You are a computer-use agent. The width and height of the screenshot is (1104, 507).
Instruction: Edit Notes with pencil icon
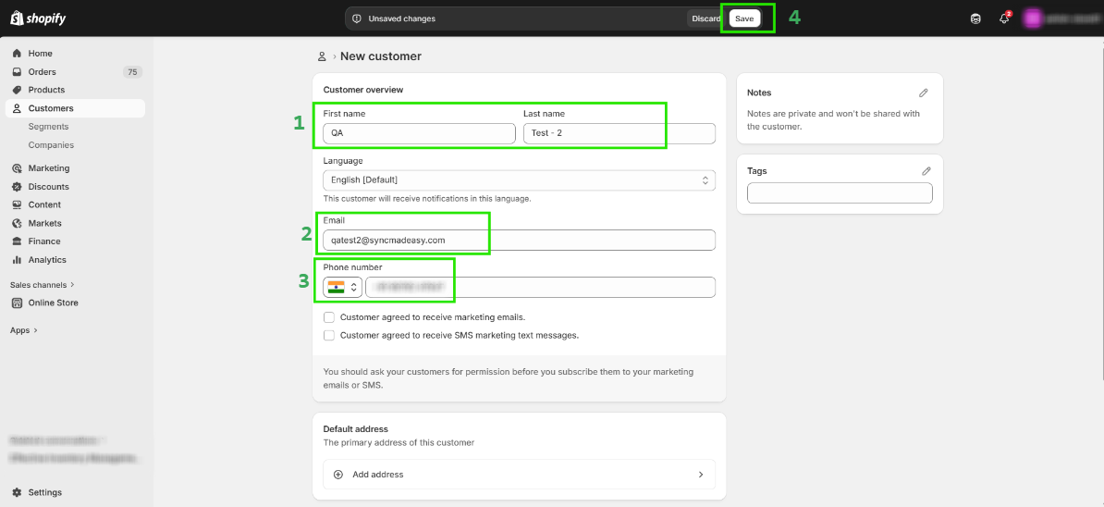(923, 93)
